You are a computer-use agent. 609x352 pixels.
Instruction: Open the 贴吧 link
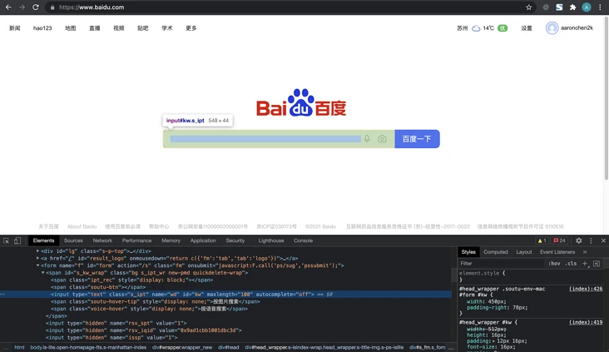(142, 28)
